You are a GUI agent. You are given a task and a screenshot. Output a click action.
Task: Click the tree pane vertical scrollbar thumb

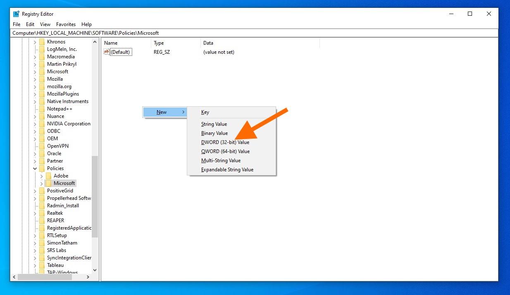pos(95,197)
